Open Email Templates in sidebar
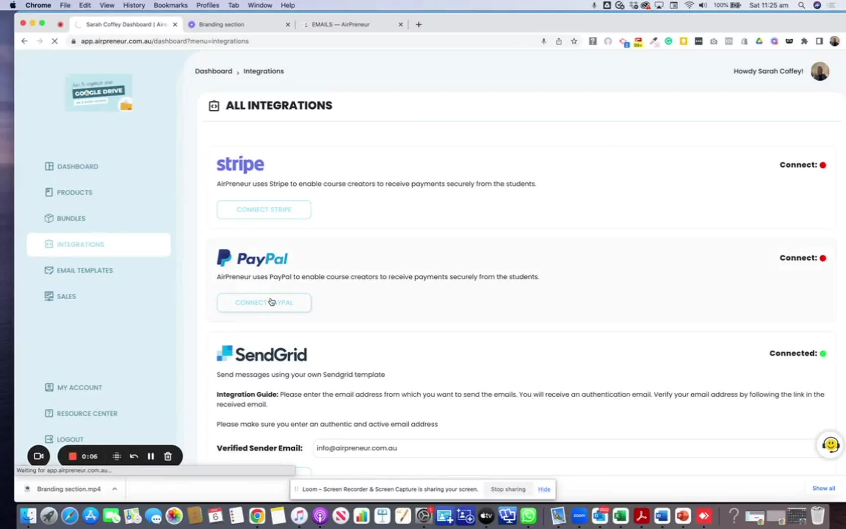846x529 pixels. pos(79,270)
